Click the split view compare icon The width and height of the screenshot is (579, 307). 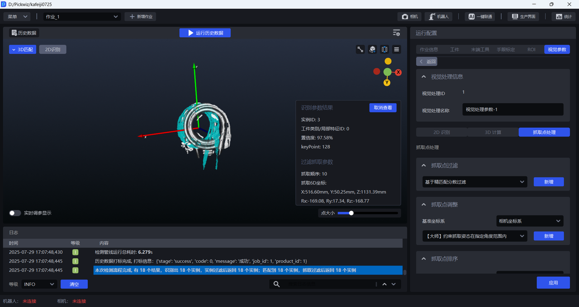tap(384, 50)
